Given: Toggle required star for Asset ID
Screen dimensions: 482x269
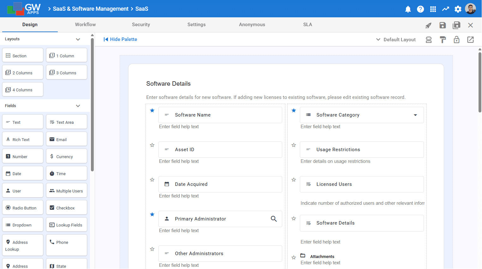Looking at the screenshot, I should click(152, 145).
